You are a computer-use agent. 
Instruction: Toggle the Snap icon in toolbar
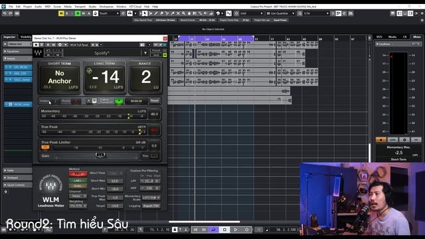(228, 13)
